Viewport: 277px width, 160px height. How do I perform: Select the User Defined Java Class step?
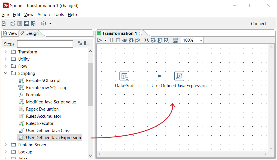(x=48, y=131)
